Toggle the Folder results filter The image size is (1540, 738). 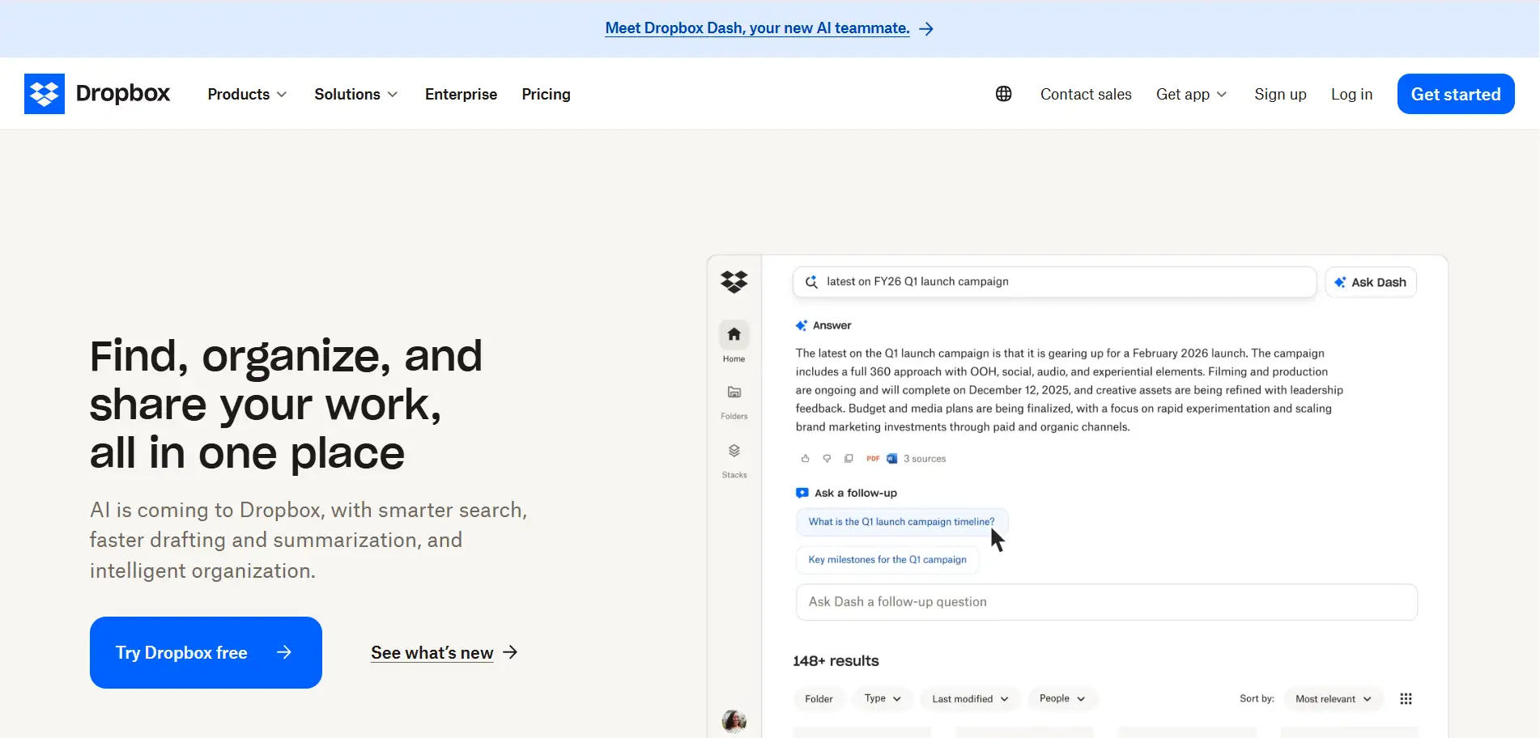point(819,698)
